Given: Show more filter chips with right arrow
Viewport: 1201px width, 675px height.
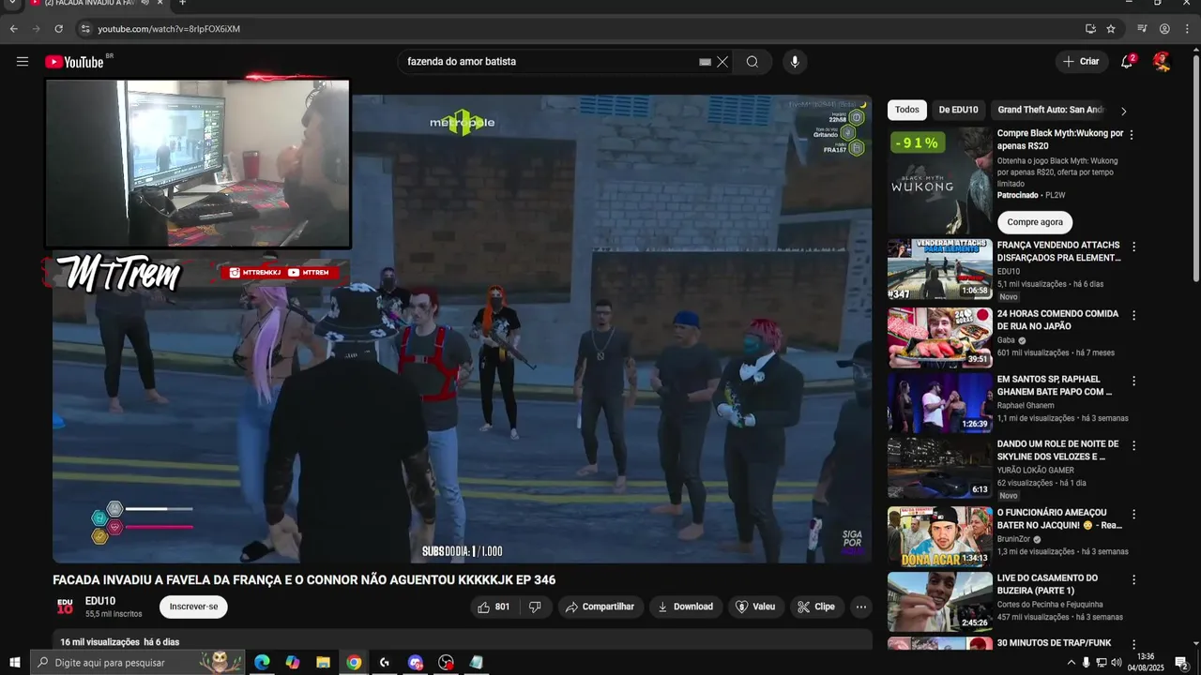Looking at the screenshot, I should tap(1123, 111).
